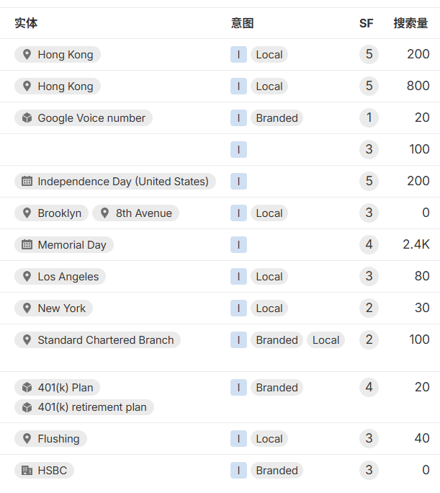Click the 意图 column header
The height and width of the screenshot is (493, 440).
[243, 23]
